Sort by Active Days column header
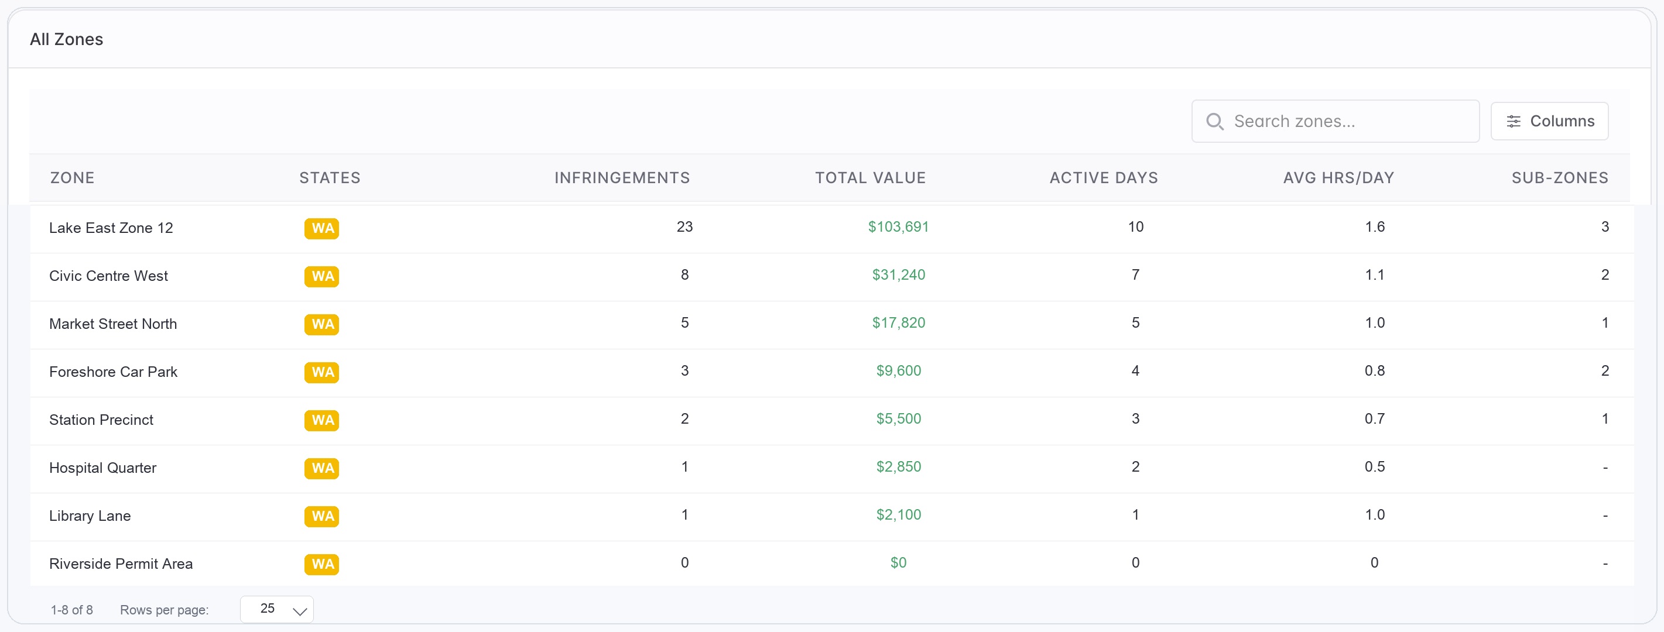 coord(1103,178)
